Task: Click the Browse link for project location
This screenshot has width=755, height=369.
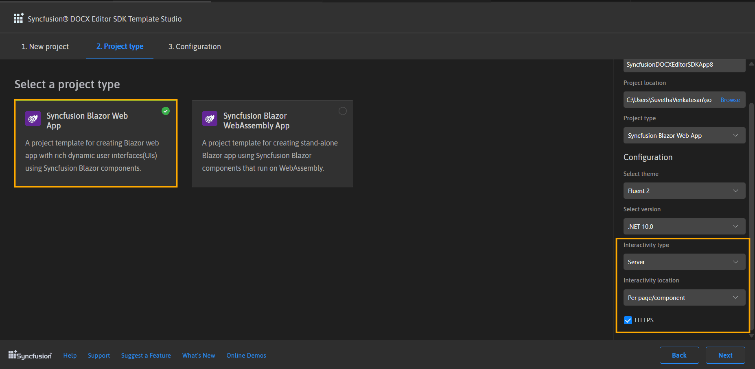Action: pos(730,100)
